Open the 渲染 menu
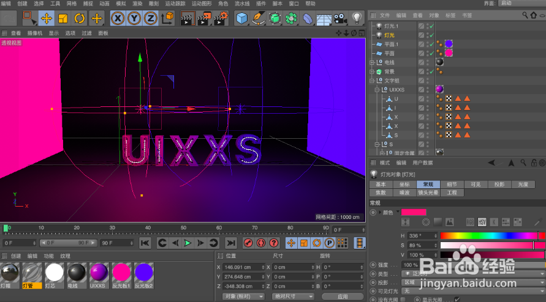The width and height of the screenshot is (546, 302). (137, 4)
